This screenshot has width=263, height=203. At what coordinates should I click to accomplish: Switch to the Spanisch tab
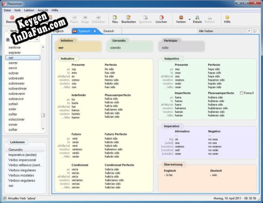click(x=84, y=31)
